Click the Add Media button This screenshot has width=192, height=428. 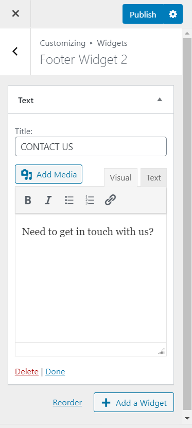click(x=48, y=174)
